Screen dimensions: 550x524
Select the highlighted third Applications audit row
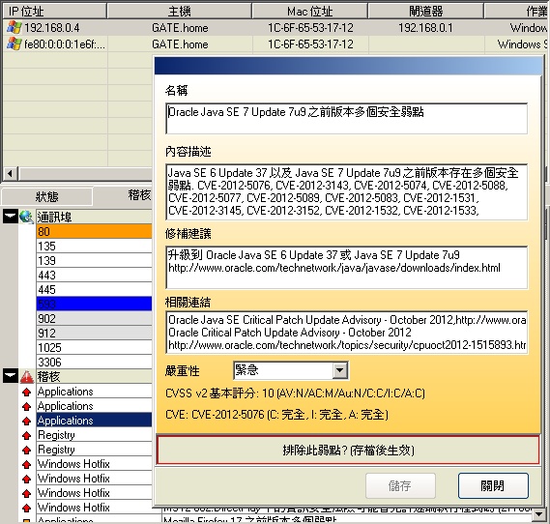point(94,420)
